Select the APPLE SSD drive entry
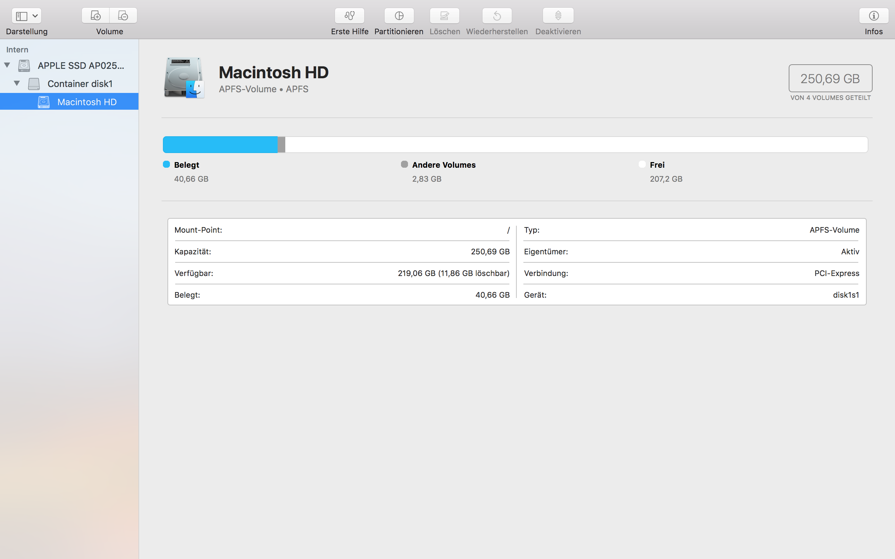Screen dimensions: 895x559 (x=81, y=66)
